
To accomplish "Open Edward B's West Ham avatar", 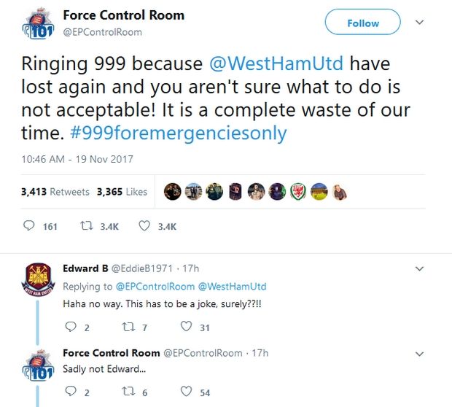I will [x=38, y=282].
